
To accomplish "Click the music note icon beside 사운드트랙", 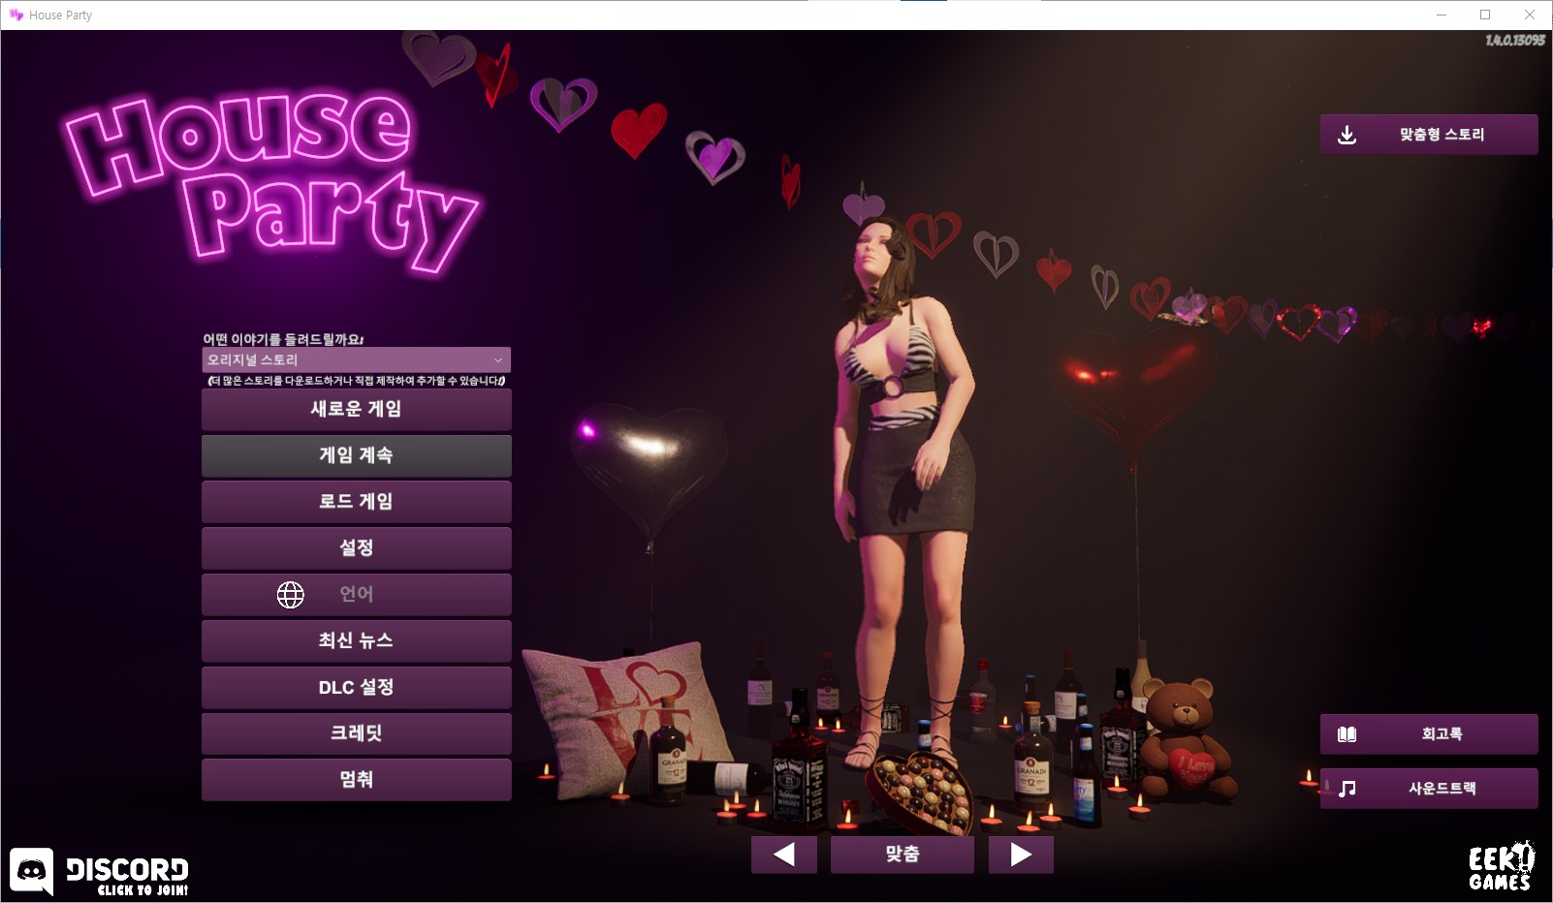I will (x=1347, y=789).
